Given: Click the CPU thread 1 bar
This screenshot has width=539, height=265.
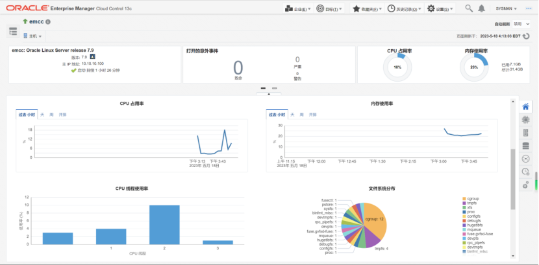Looking at the screenshot, I should pos(111,236).
